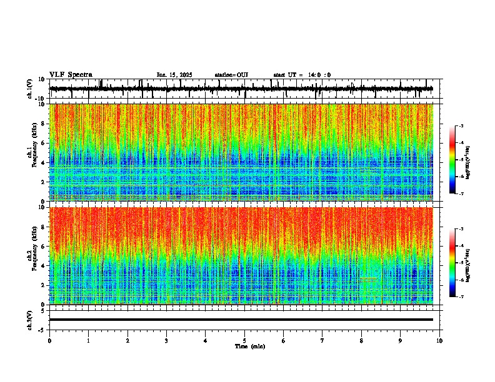
Task: Click the "0" tick label on the time axis
Action: tap(49, 341)
